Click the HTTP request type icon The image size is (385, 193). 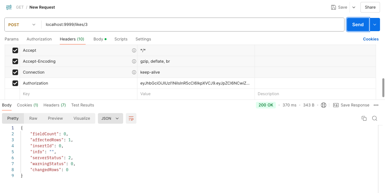point(9,7)
